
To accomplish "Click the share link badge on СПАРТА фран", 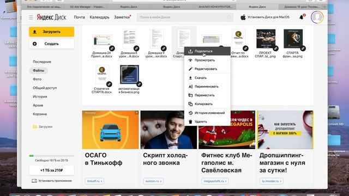I will click(x=303, y=48).
